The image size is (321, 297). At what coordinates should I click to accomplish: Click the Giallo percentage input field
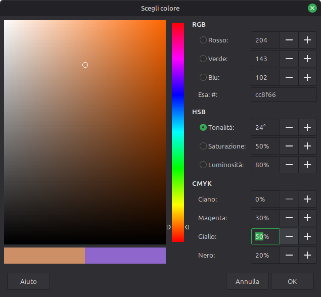[265, 236]
